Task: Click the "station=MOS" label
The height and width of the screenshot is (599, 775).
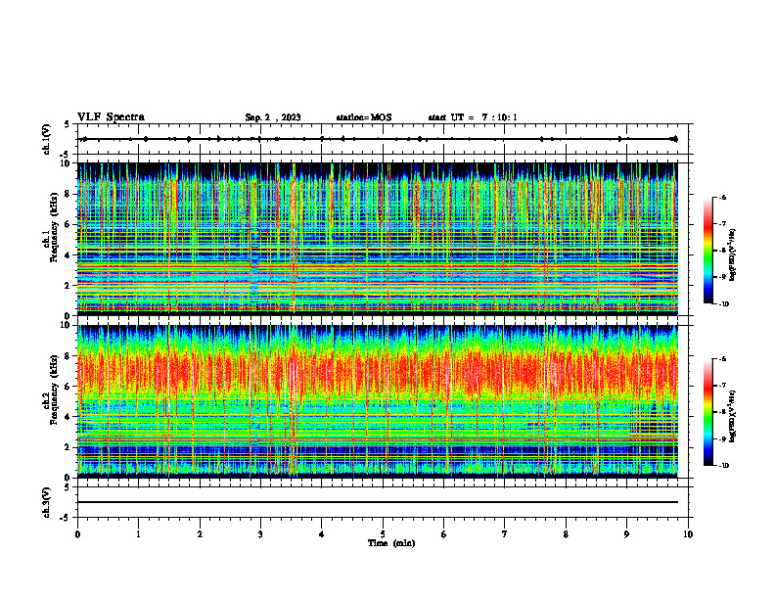Action: [364, 117]
